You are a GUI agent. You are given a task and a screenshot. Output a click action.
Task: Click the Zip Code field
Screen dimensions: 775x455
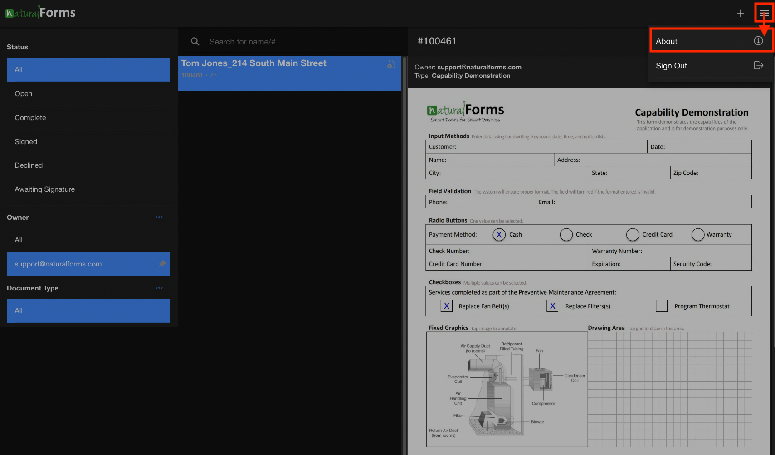pos(711,173)
